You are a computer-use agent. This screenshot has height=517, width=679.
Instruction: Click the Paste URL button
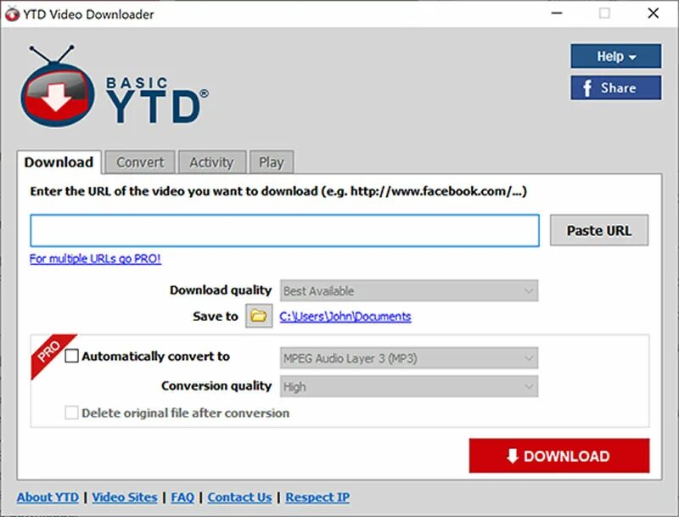(599, 230)
